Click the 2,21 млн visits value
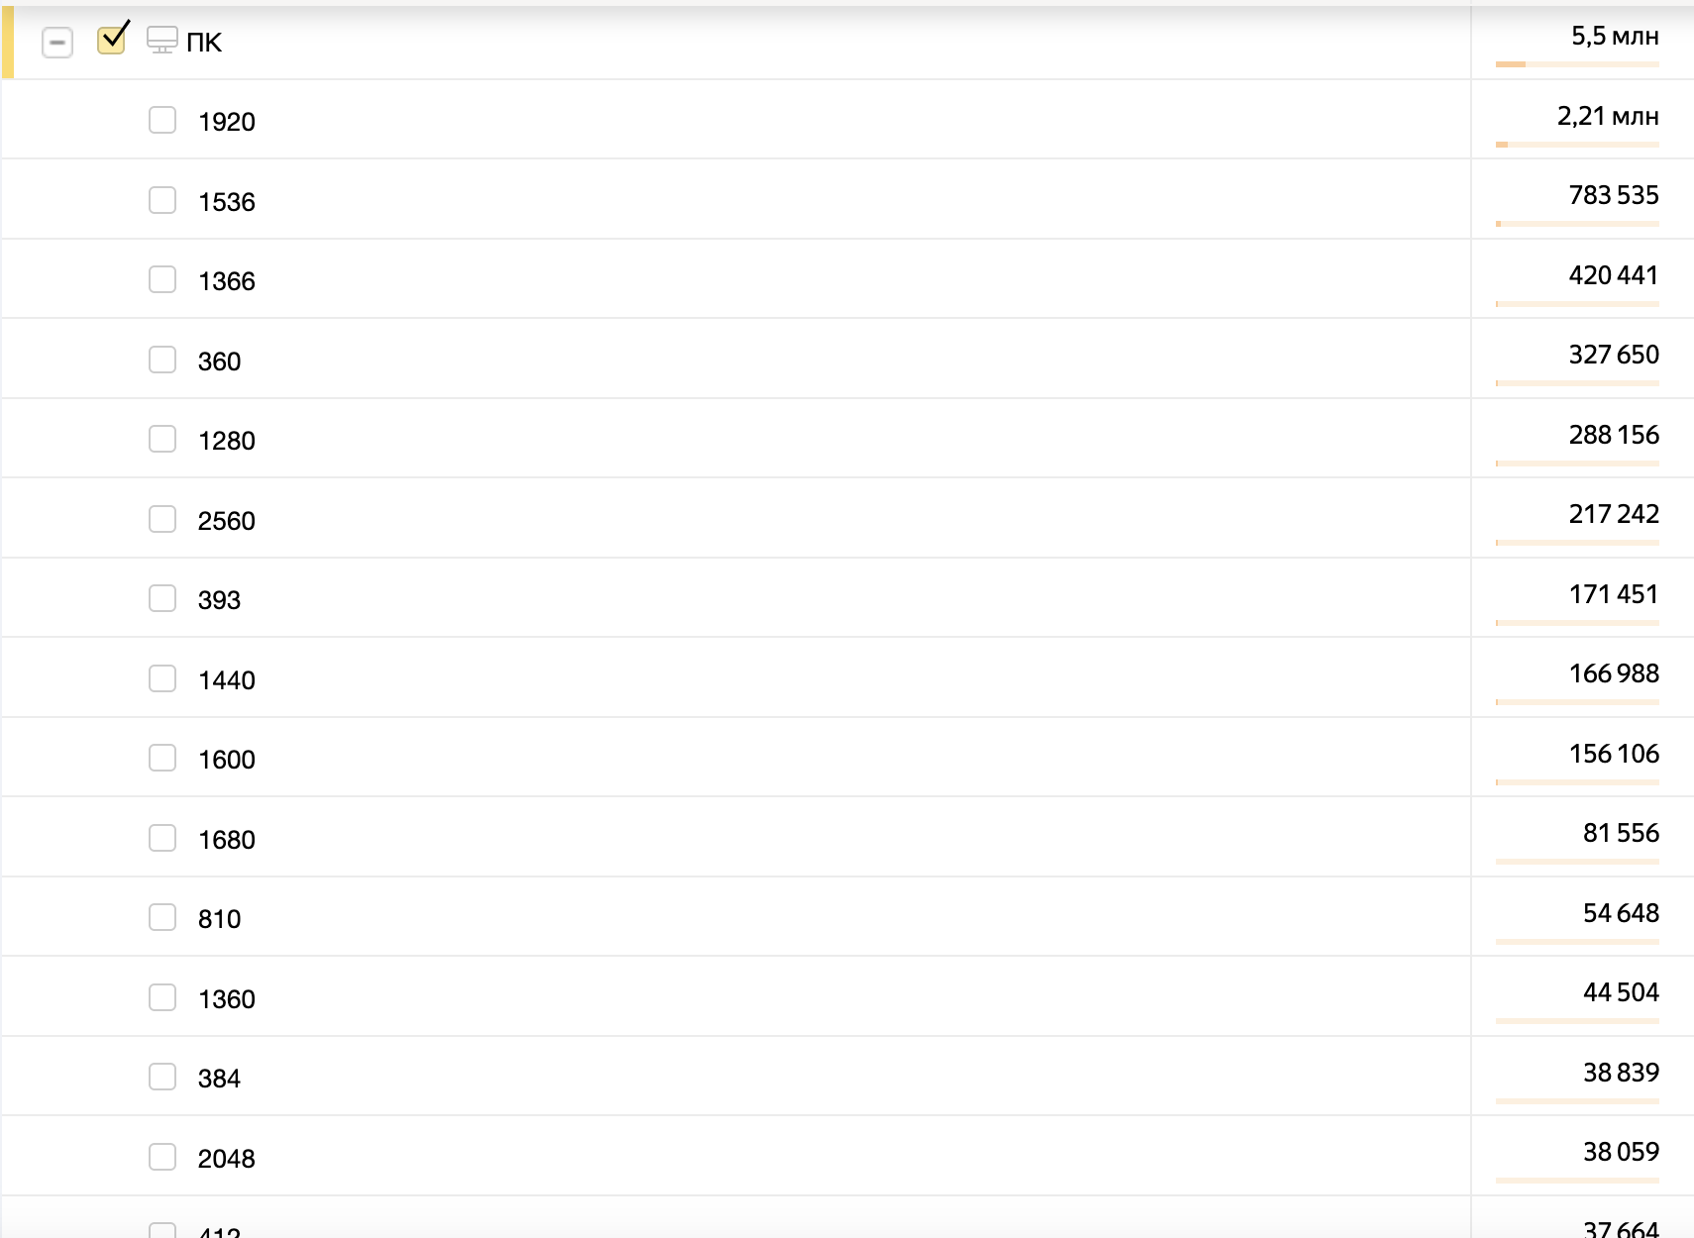The width and height of the screenshot is (1694, 1238). click(x=1607, y=117)
